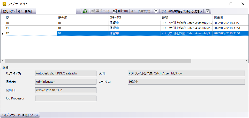The width and height of the screenshot is (249, 118).
Task: Sort by 説明 column header
Action: (187, 18)
